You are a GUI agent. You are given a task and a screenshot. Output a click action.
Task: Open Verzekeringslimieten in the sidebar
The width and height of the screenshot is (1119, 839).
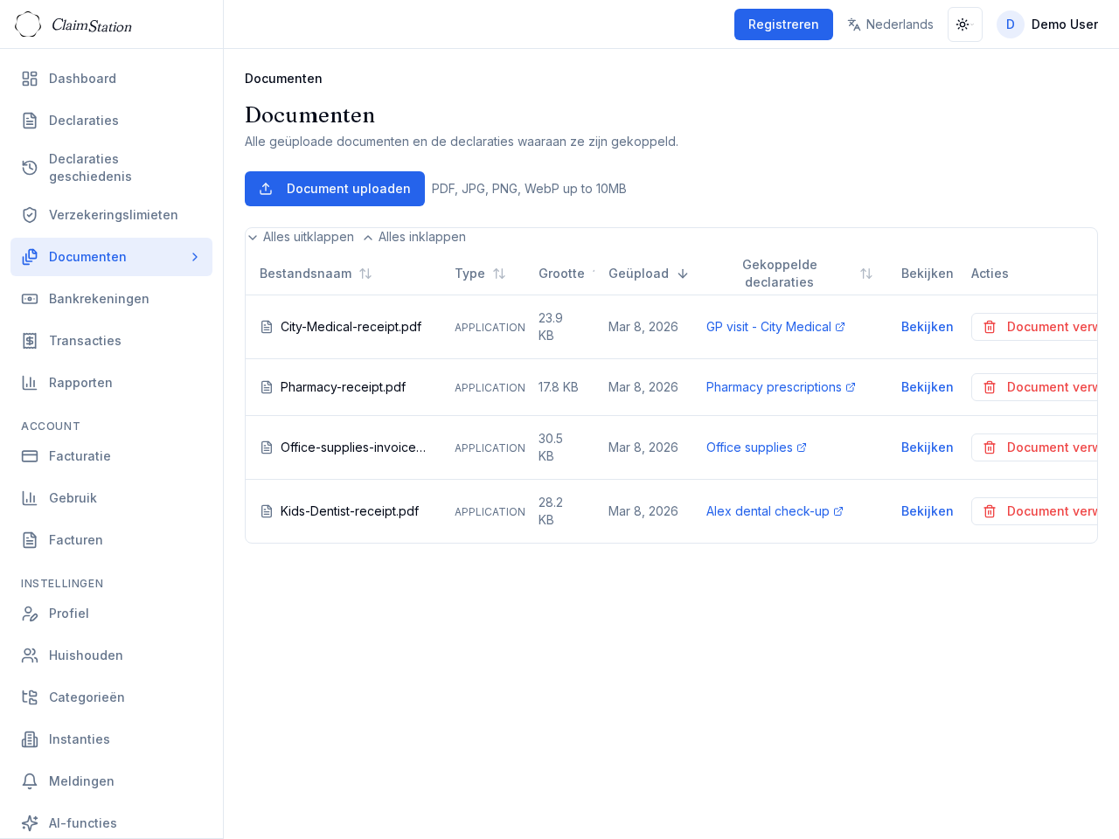click(113, 215)
